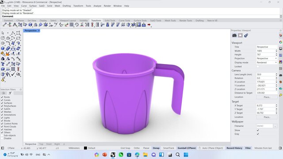Click the Lens Length stepper arrows
Screen dimensions: 283x159
tap(276, 74)
